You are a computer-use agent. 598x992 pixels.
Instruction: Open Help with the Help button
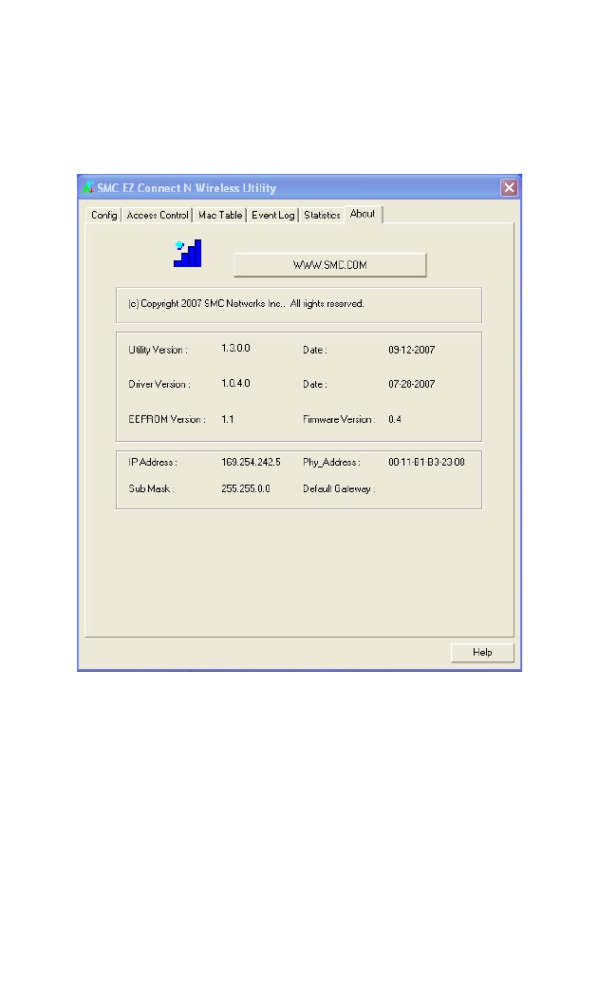(x=482, y=652)
